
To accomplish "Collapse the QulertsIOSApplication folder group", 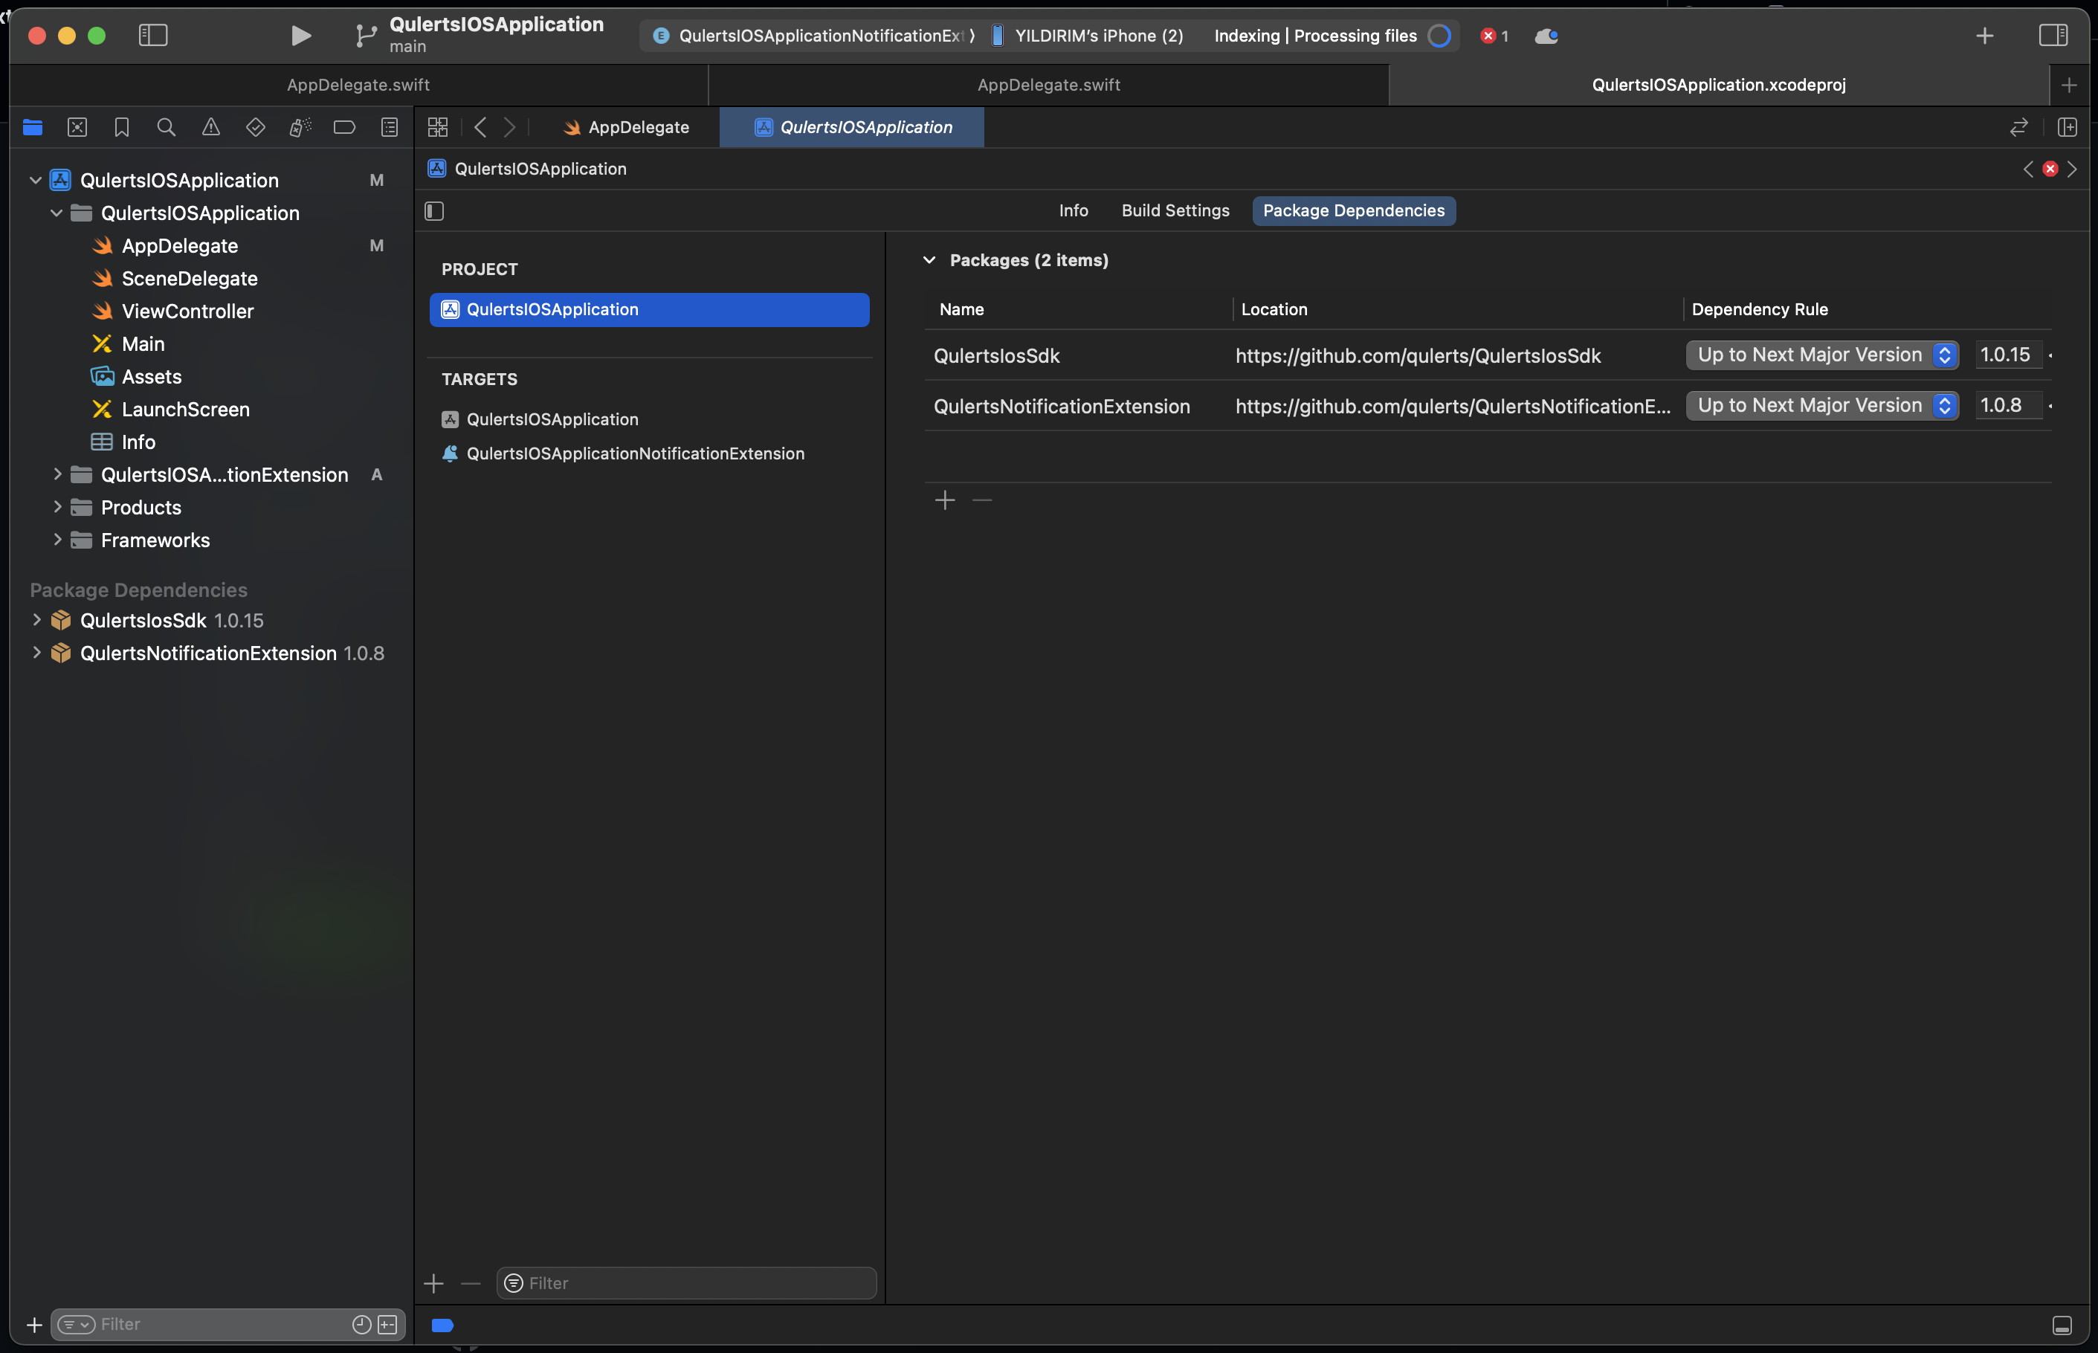I will point(57,213).
